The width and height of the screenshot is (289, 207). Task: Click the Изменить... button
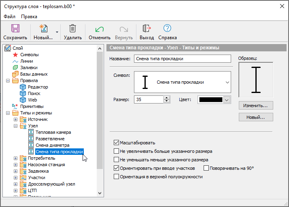(255, 106)
